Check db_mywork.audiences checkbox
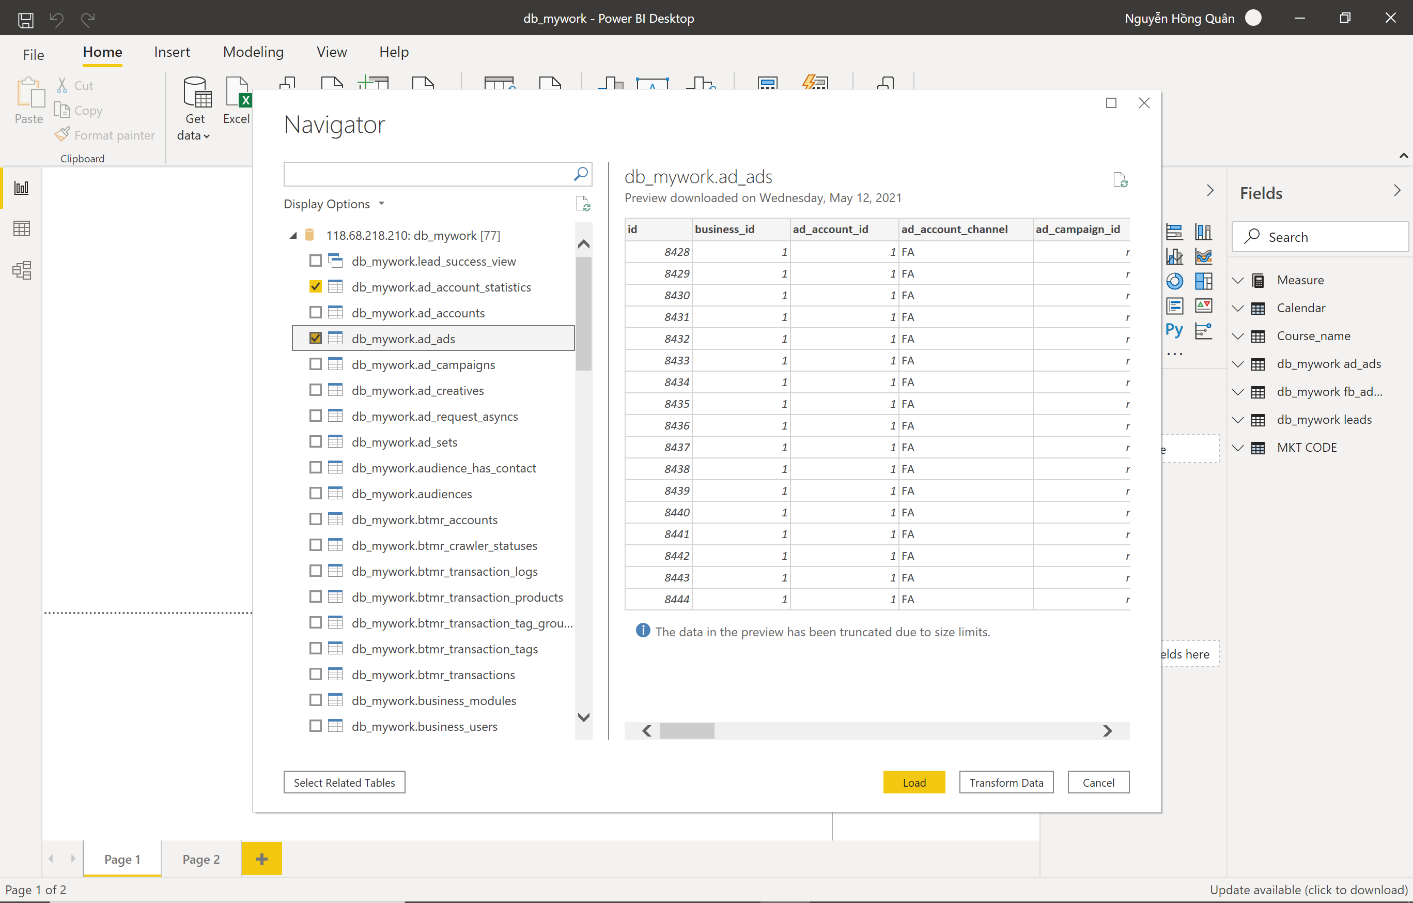1413x903 pixels. (x=315, y=493)
